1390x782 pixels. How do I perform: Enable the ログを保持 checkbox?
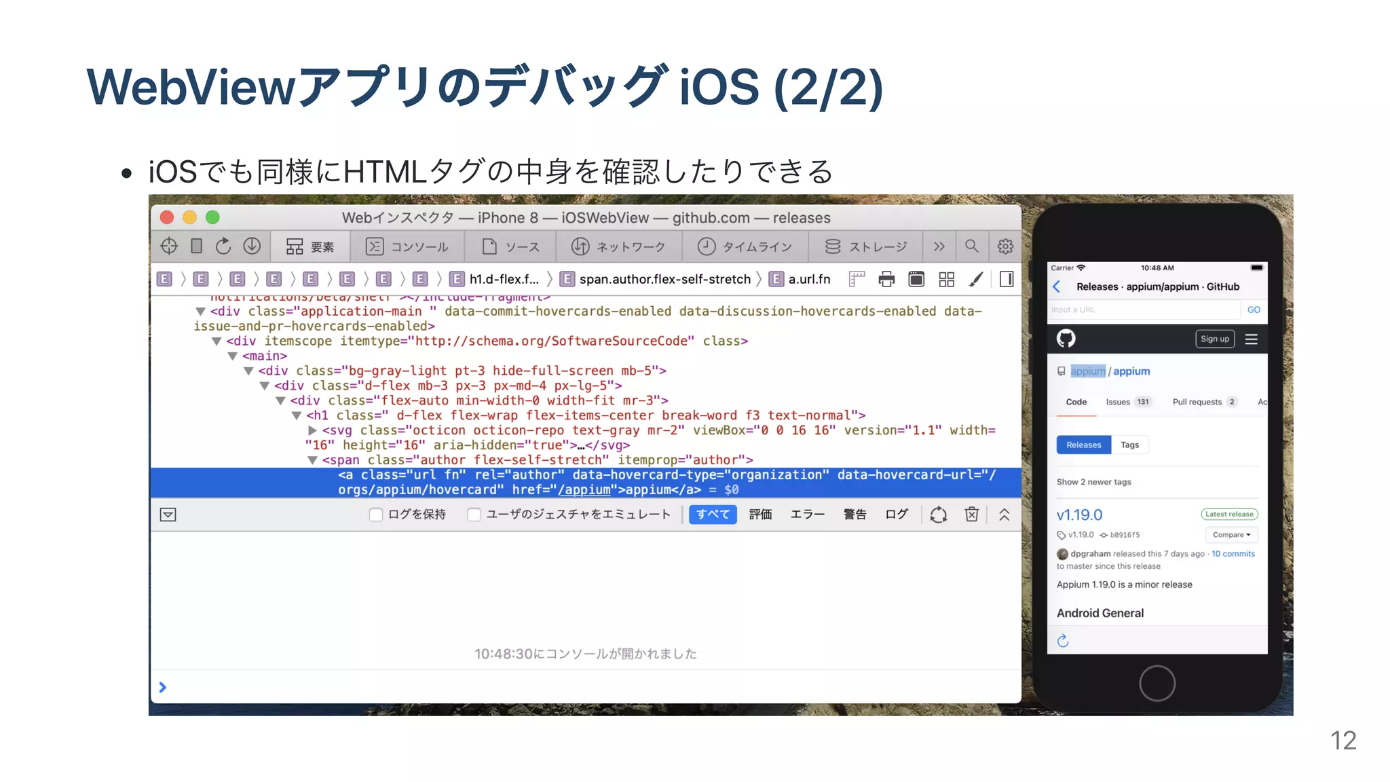[376, 515]
